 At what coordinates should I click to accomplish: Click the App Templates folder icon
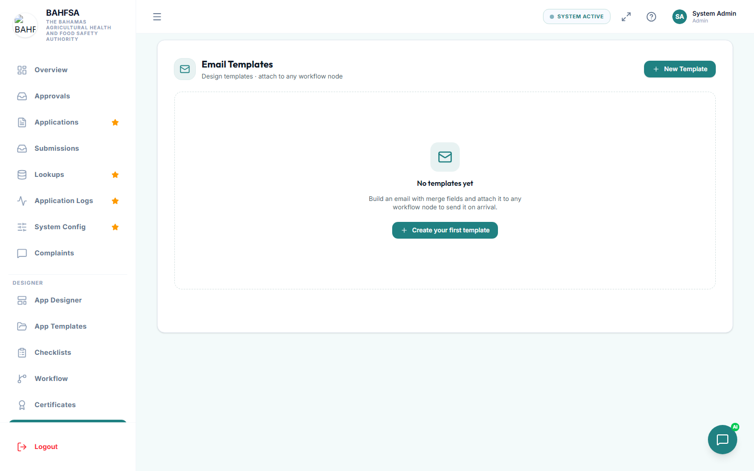pos(22,327)
